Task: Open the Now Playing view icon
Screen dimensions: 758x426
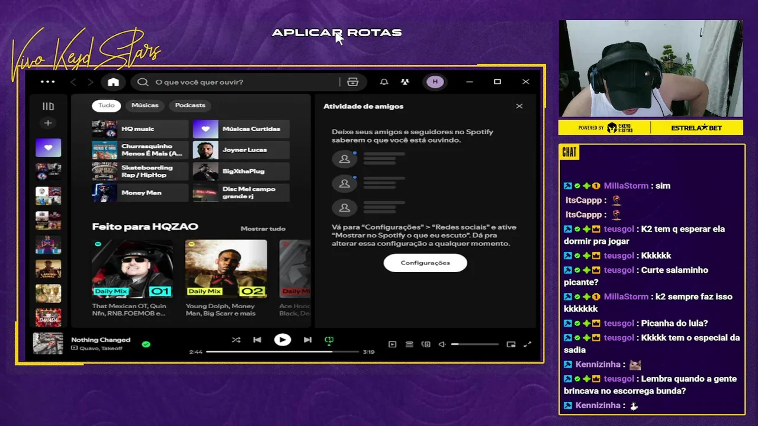Action: click(392, 344)
